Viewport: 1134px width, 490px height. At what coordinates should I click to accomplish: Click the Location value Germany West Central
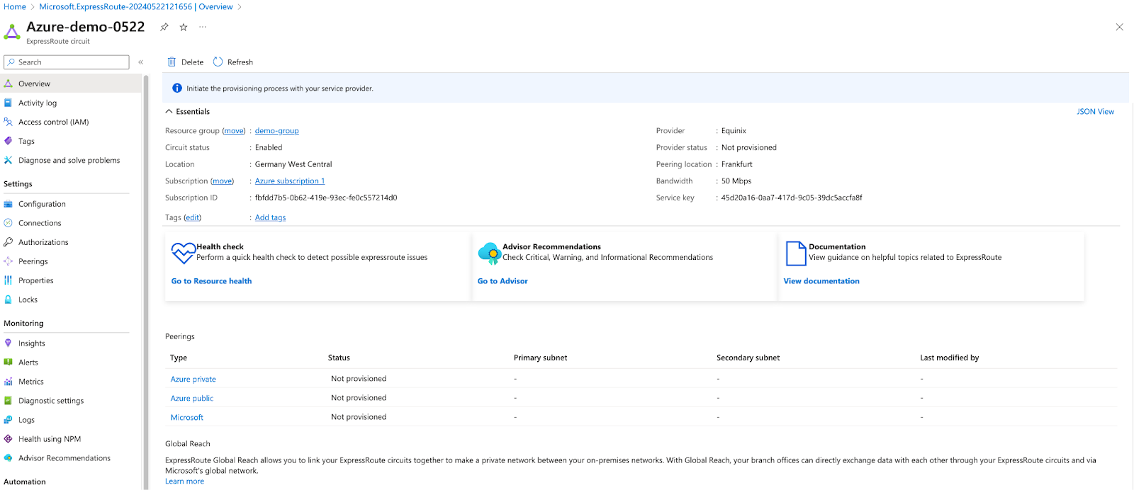(x=293, y=164)
